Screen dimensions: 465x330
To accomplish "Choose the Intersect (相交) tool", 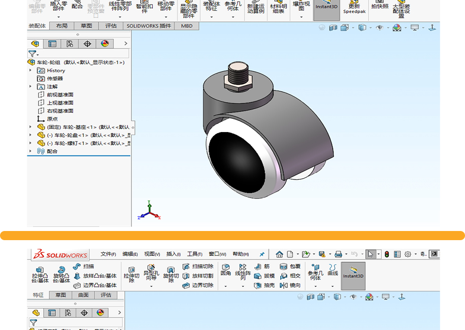I will (290, 276).
